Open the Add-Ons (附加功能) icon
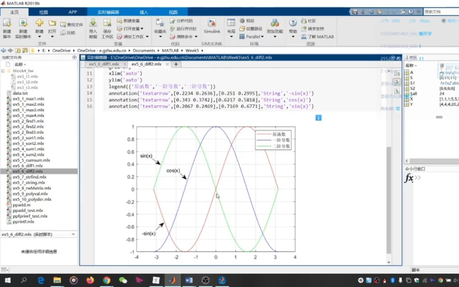This screenshot has width=459, height=287. [x=275, y=23]
